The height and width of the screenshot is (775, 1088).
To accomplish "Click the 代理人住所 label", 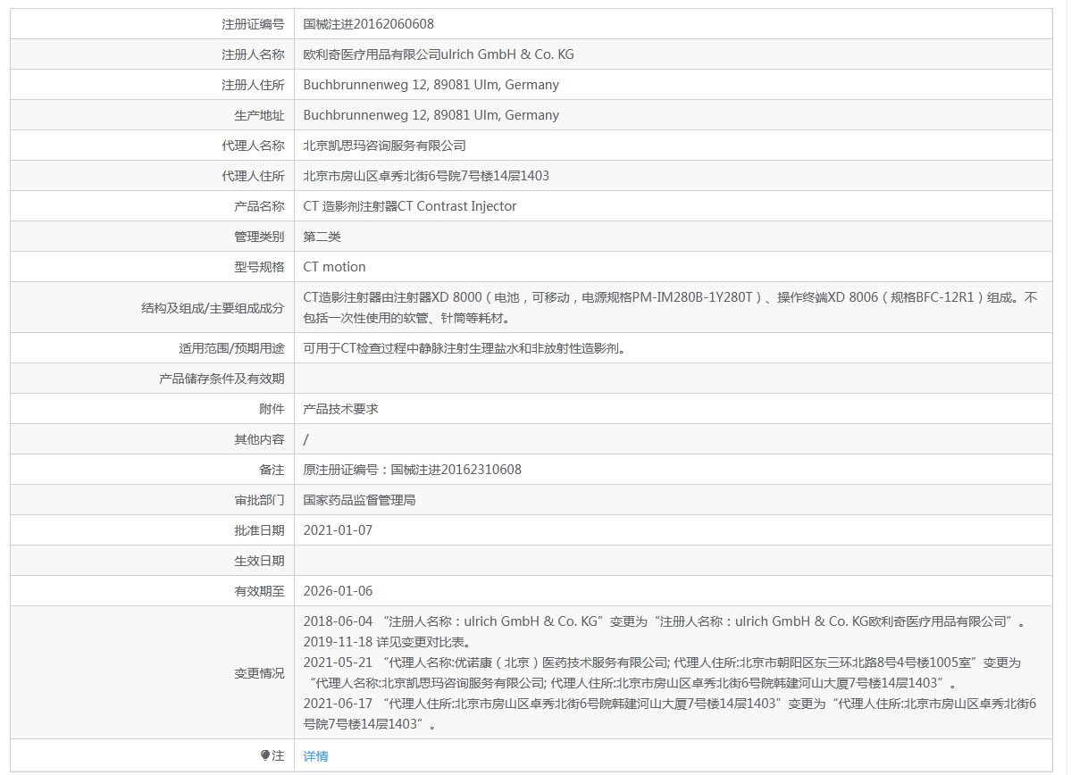I will [253, 176].
